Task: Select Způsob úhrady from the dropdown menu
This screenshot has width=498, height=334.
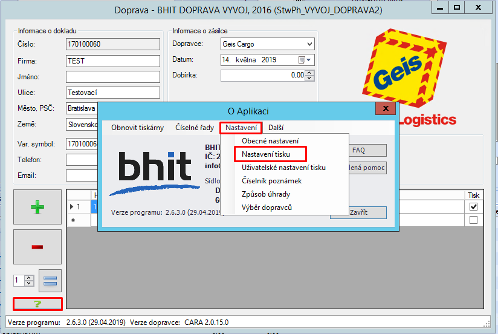Action: (285, 194)
